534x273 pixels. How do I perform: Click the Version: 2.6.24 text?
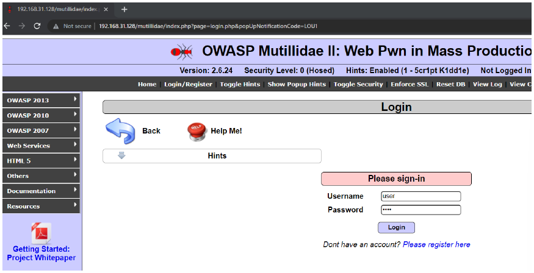[206, 70]
